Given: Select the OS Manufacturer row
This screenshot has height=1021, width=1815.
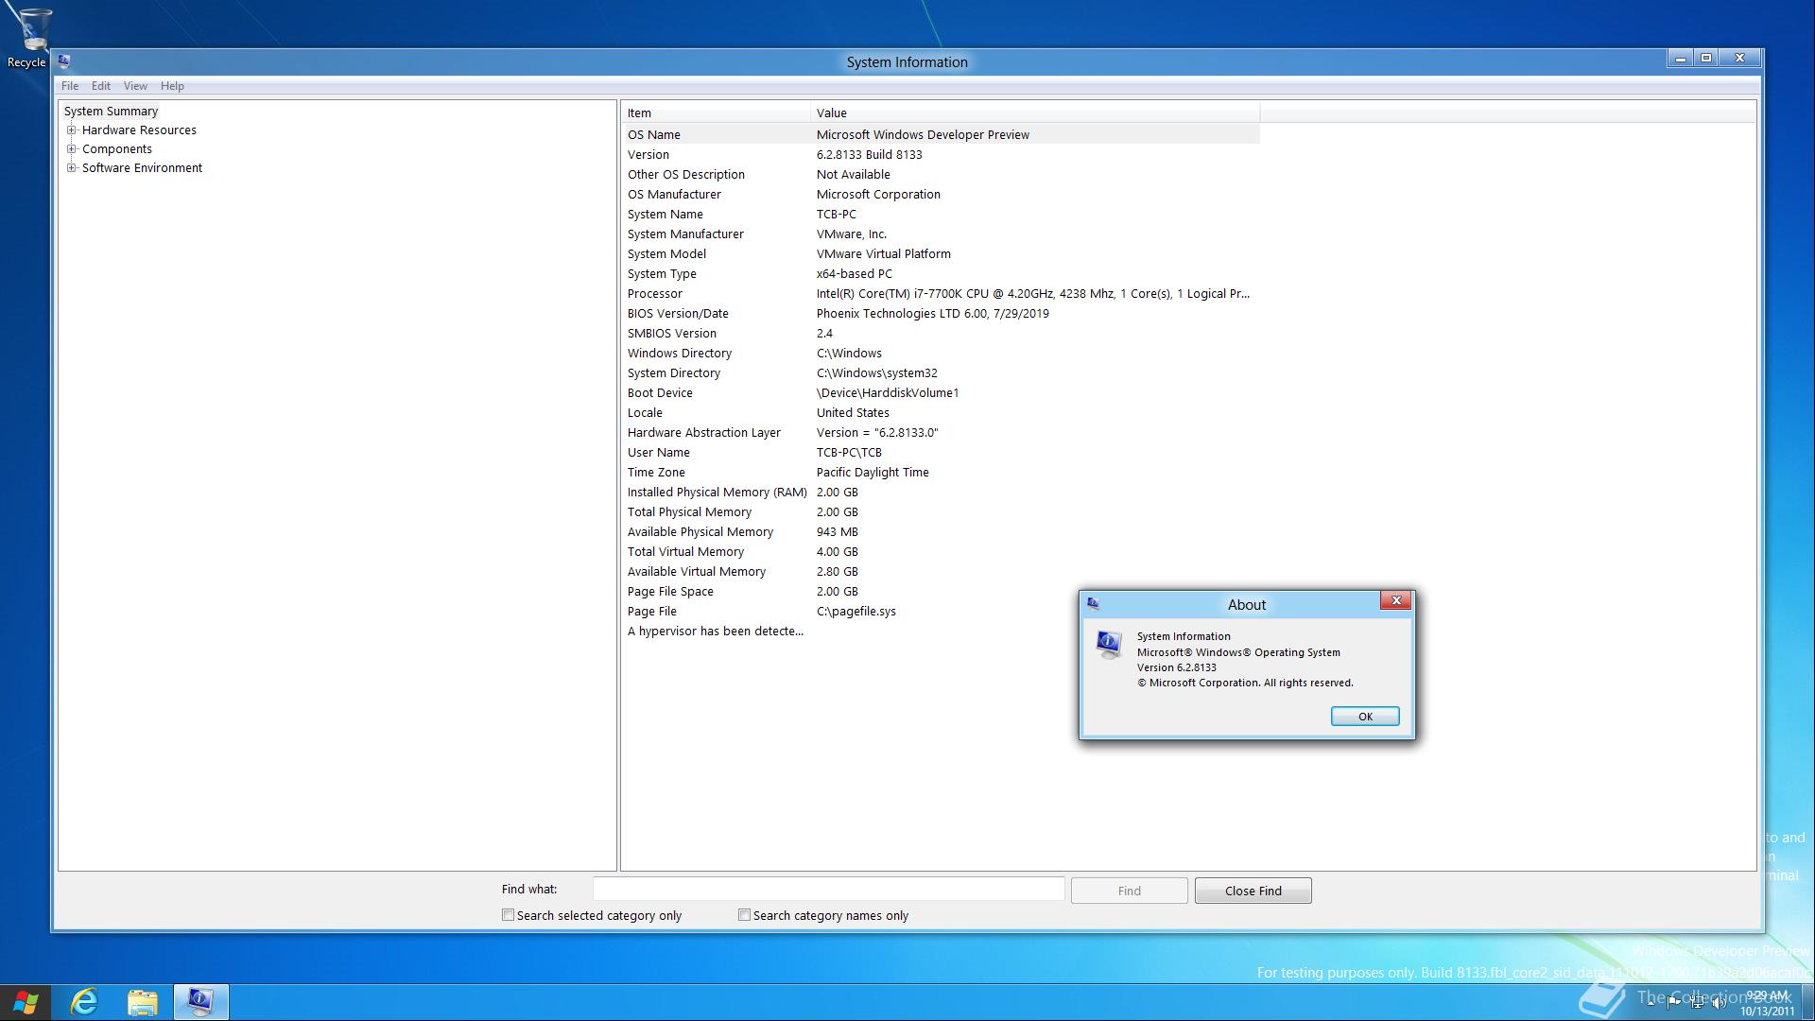Looking at the screenshot, I should [941, 195].
